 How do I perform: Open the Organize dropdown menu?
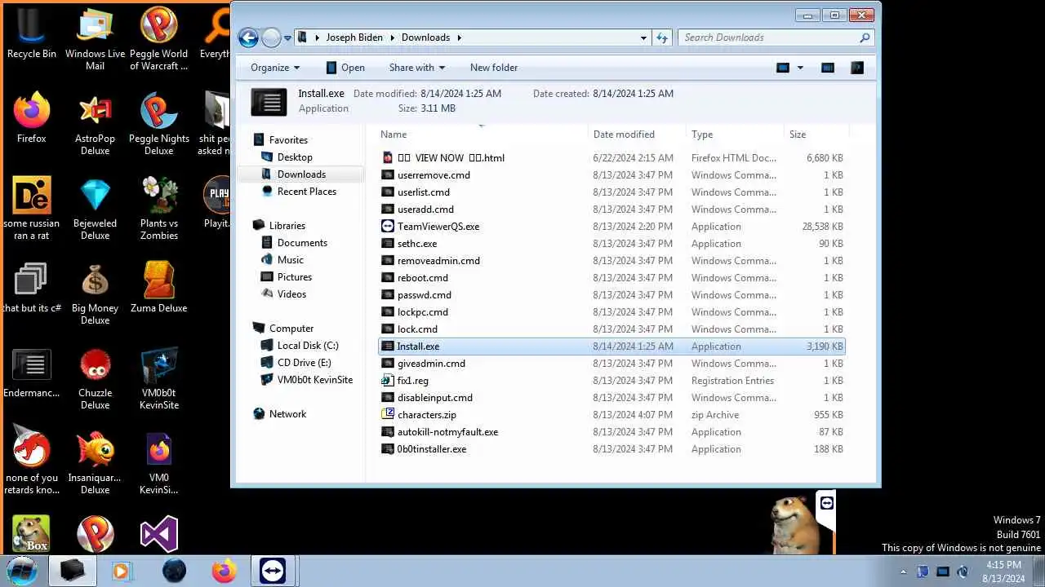click(x=275, y=68)
